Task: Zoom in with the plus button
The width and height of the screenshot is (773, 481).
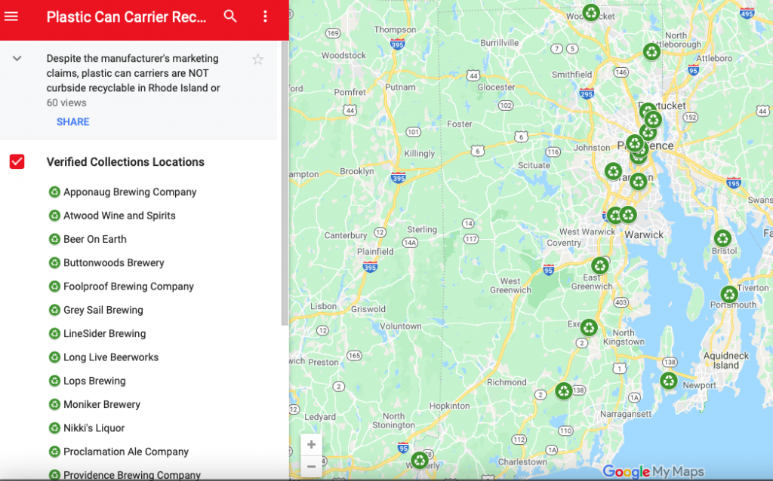Action: coord(311,445)
